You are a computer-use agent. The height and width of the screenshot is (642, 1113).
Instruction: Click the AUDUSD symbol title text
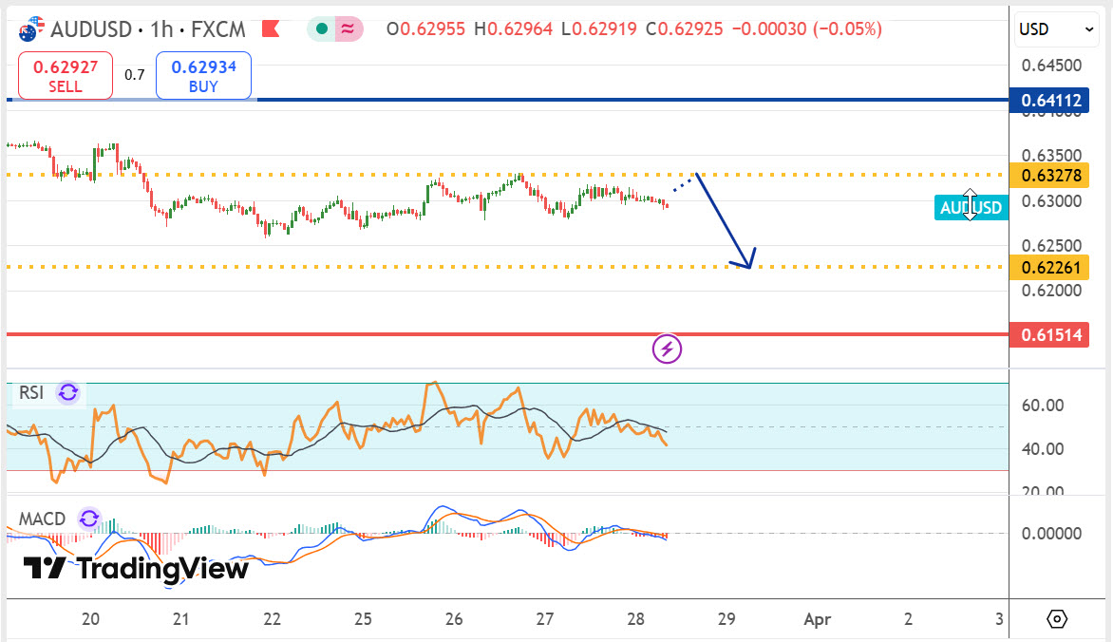tap(91, 29)
